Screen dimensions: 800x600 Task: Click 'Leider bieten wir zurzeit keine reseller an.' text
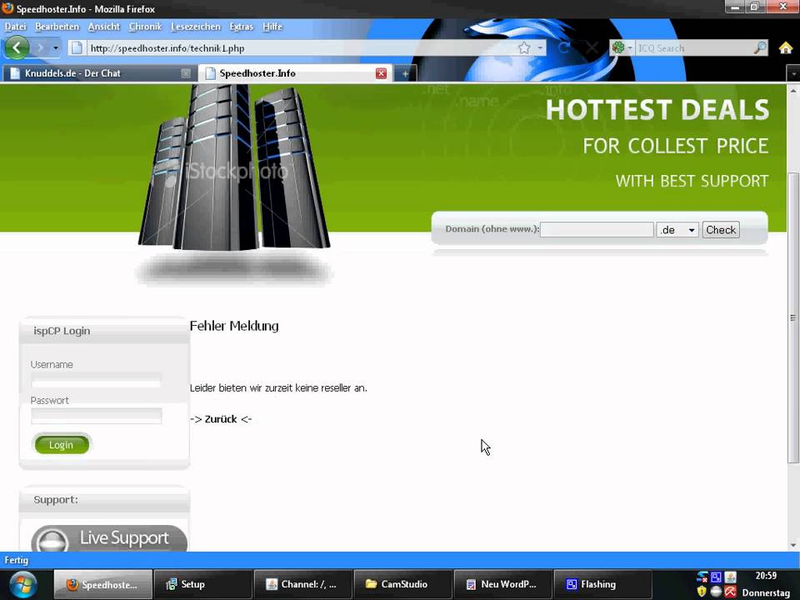tap(278, 387)
